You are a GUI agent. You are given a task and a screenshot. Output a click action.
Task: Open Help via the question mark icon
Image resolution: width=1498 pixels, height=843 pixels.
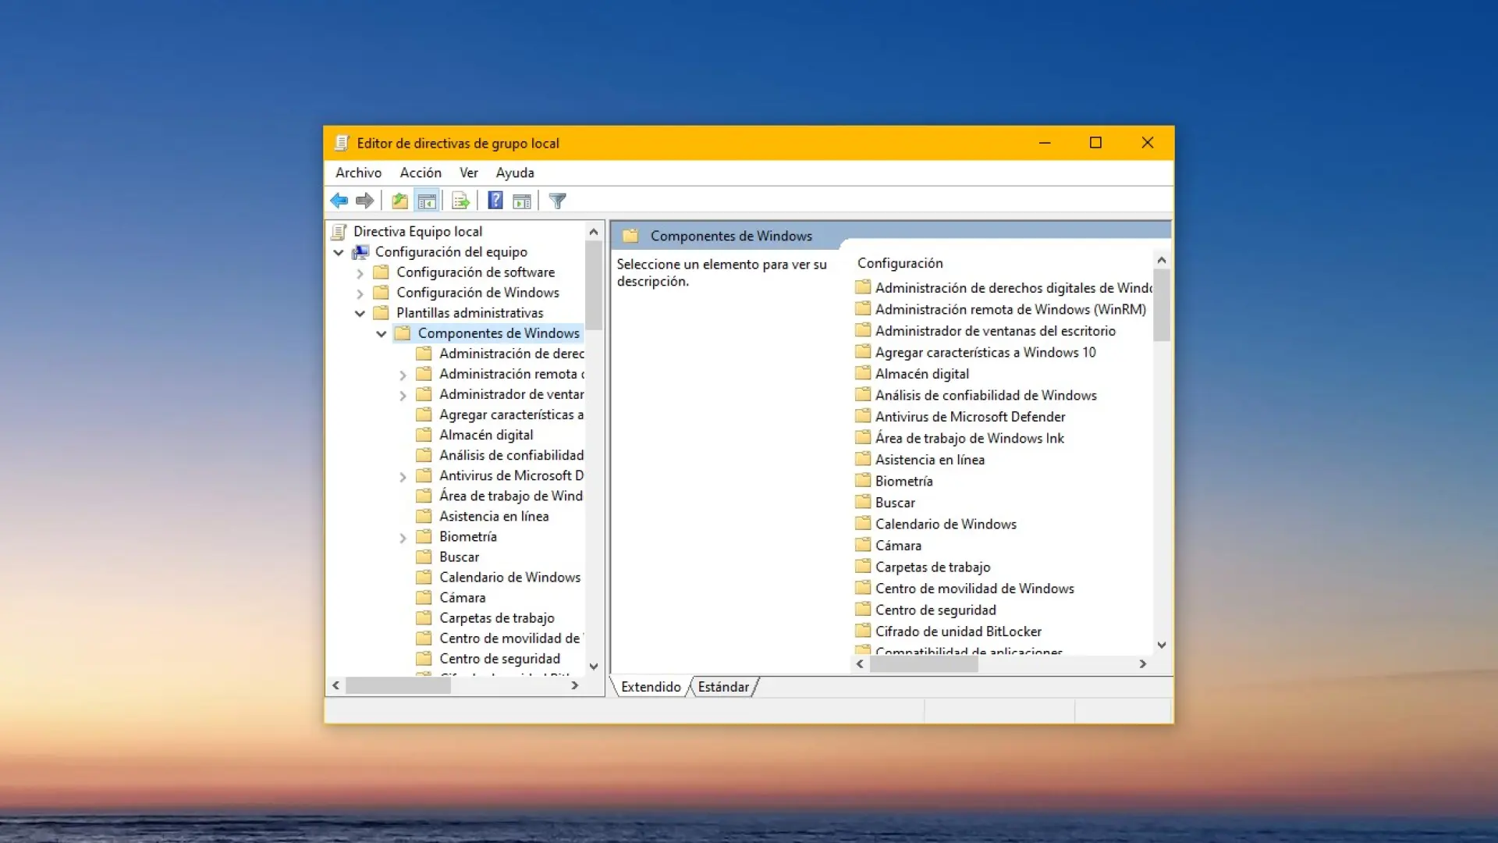[495, 201]
